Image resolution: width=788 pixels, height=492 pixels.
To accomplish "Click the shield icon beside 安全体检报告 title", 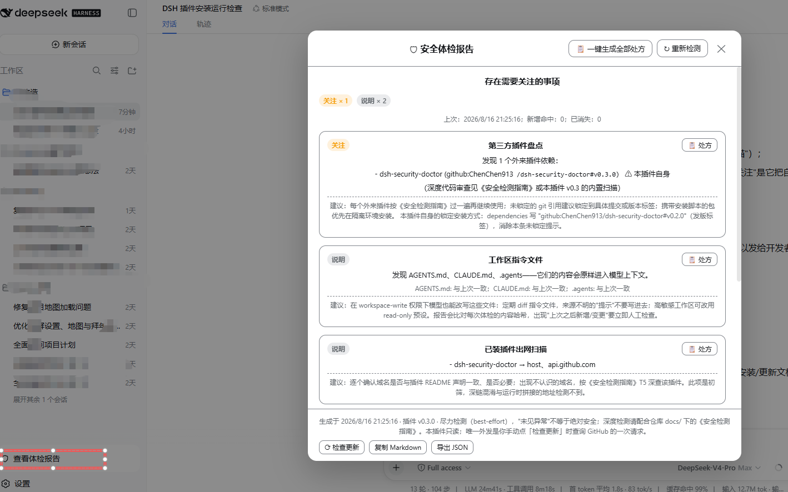I will [413, 49].
